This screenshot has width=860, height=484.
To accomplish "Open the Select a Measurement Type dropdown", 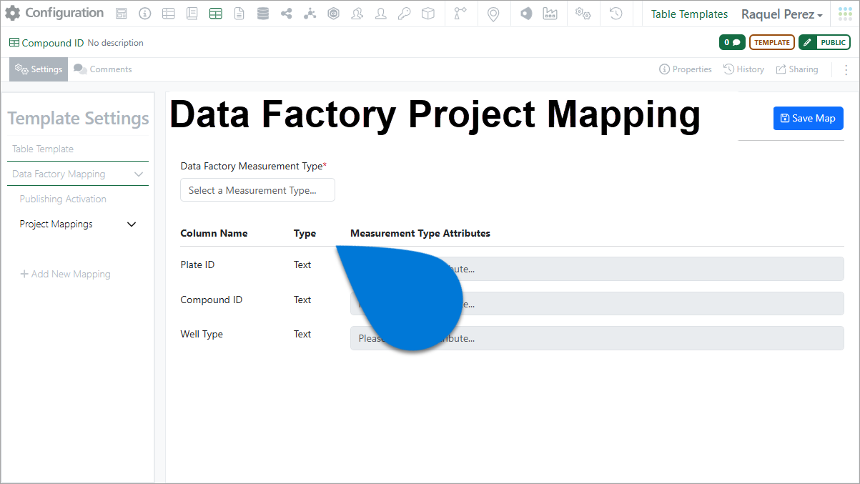I will point(257,190).
